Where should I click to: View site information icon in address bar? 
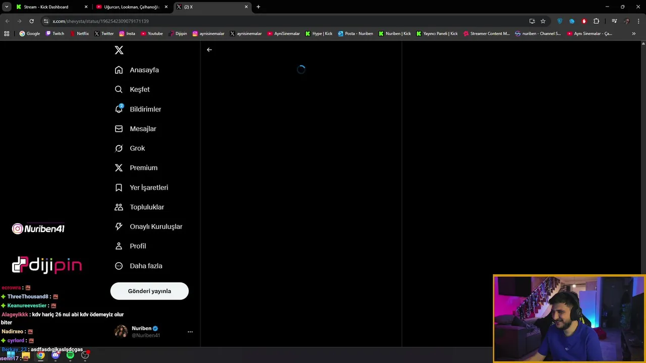point(46,21)
